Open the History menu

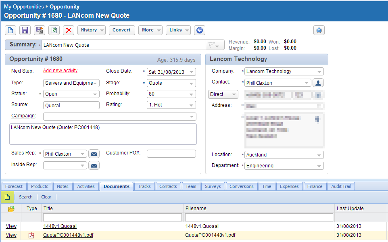click(x=91, y=30)
